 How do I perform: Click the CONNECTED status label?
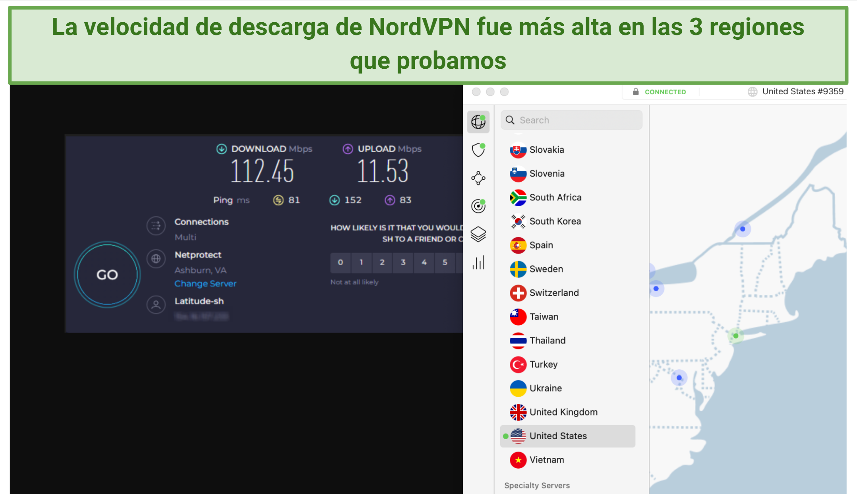pyautogui.click(x=665, y=92)
